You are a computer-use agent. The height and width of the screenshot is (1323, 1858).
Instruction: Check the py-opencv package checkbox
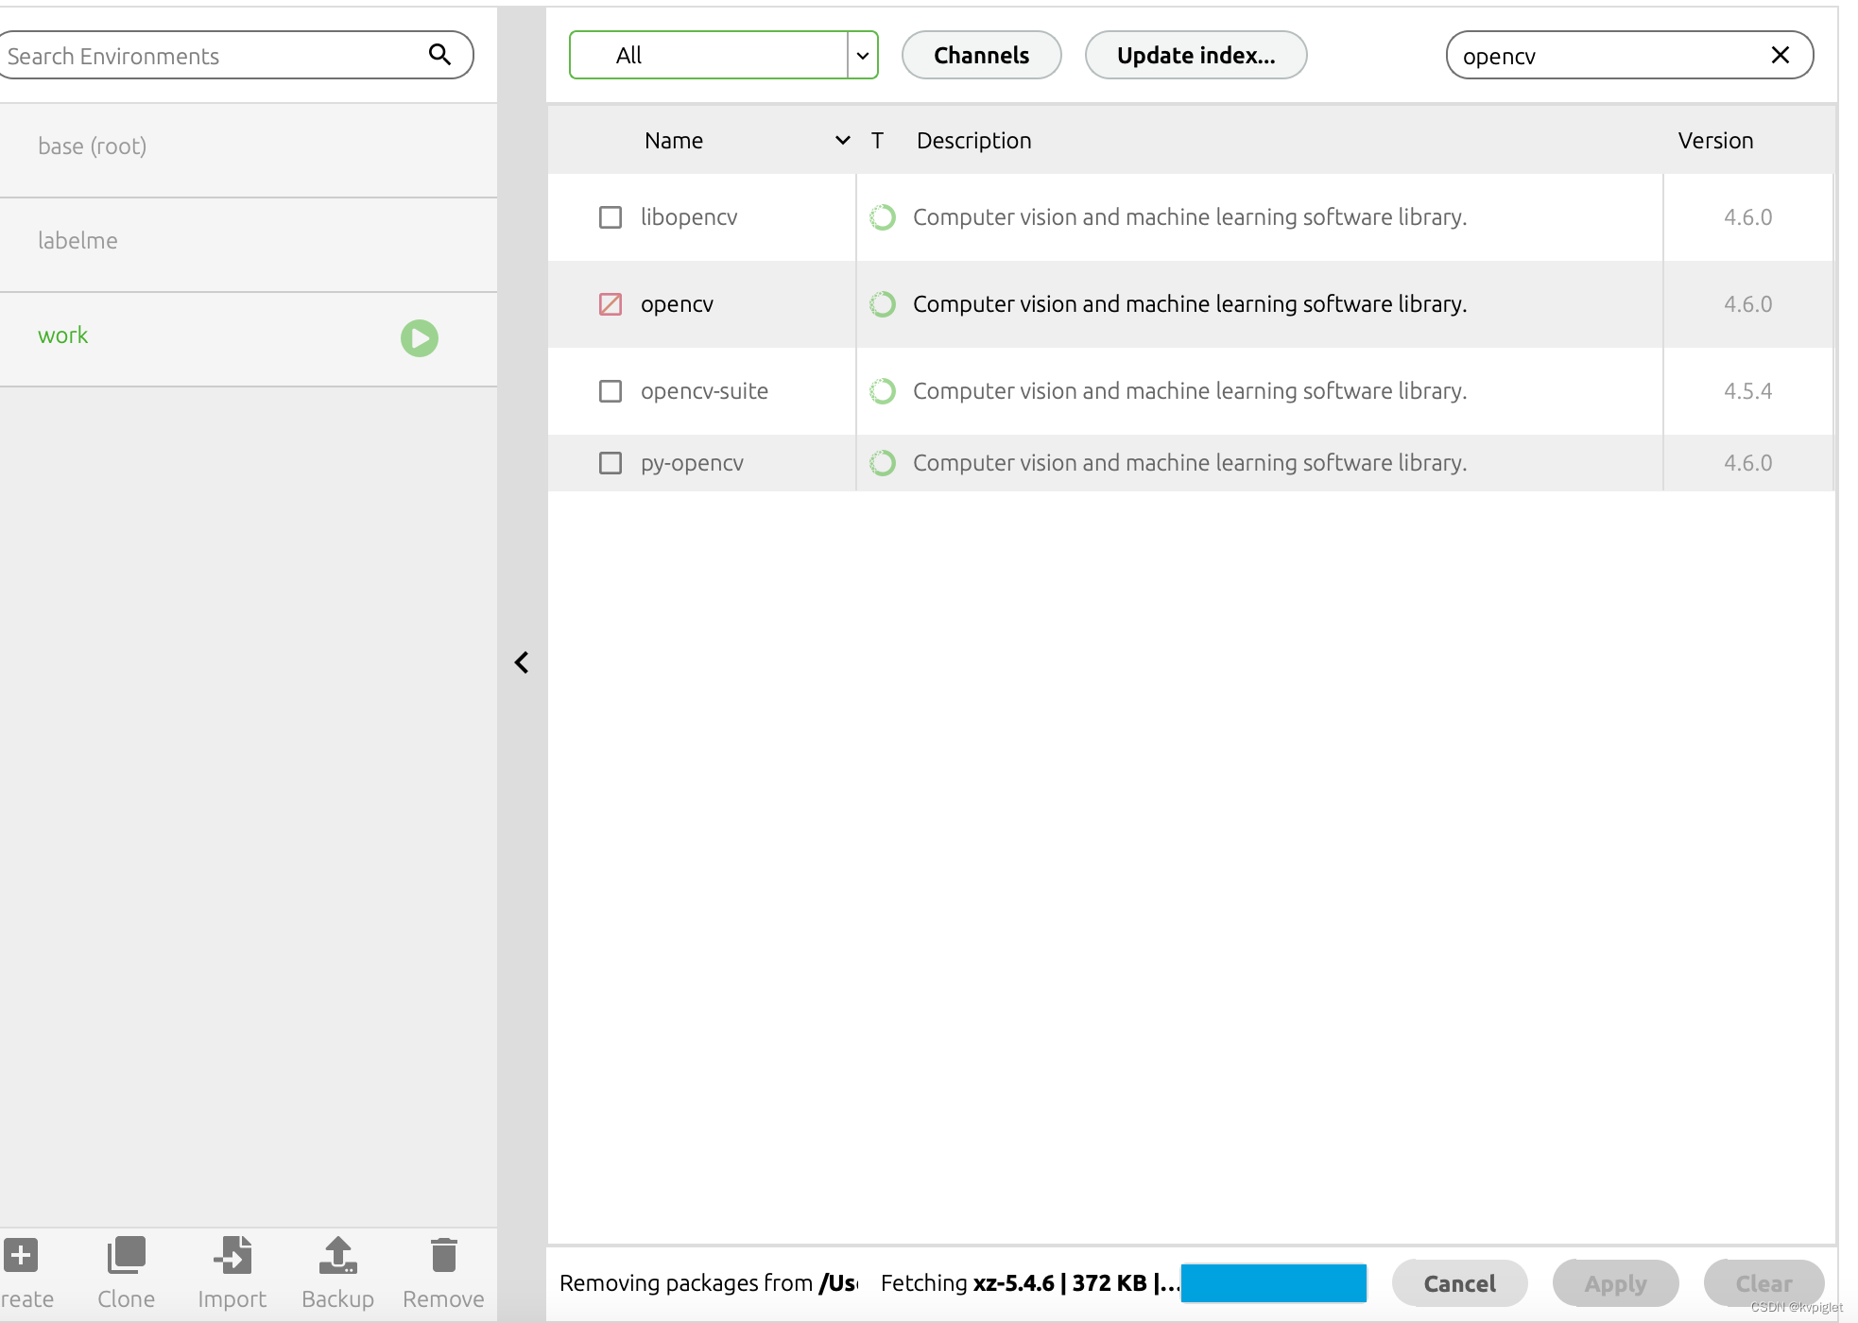[611, 463]
